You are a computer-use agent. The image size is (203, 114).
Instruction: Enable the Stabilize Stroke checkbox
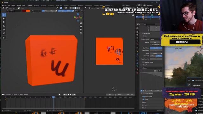144,62
